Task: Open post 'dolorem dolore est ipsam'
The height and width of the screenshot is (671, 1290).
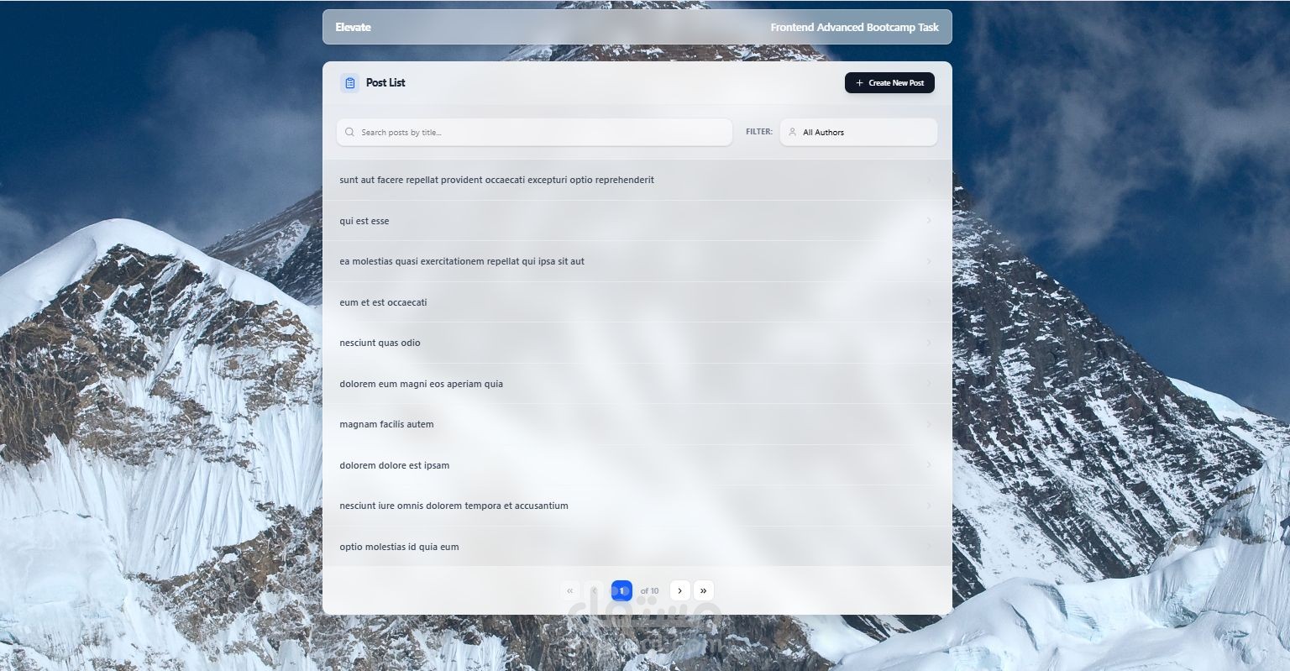Action: (637, 465)
